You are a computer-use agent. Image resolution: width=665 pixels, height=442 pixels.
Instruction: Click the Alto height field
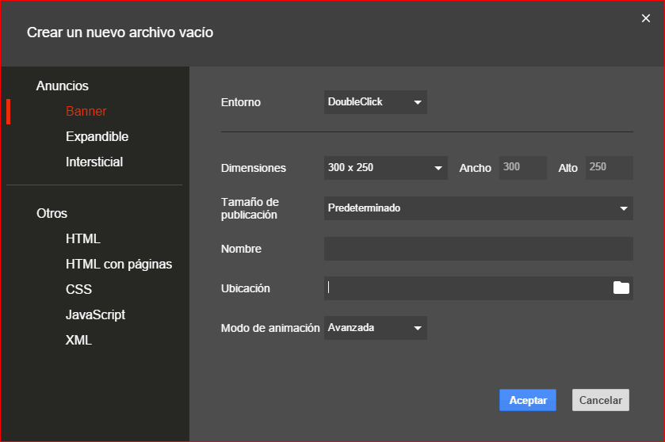[x=609, y=168]
